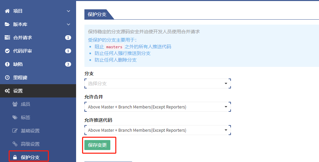319x162 pixels.
Task: Click the folder icon beside 版本库
Action: (x=7, y=24)
